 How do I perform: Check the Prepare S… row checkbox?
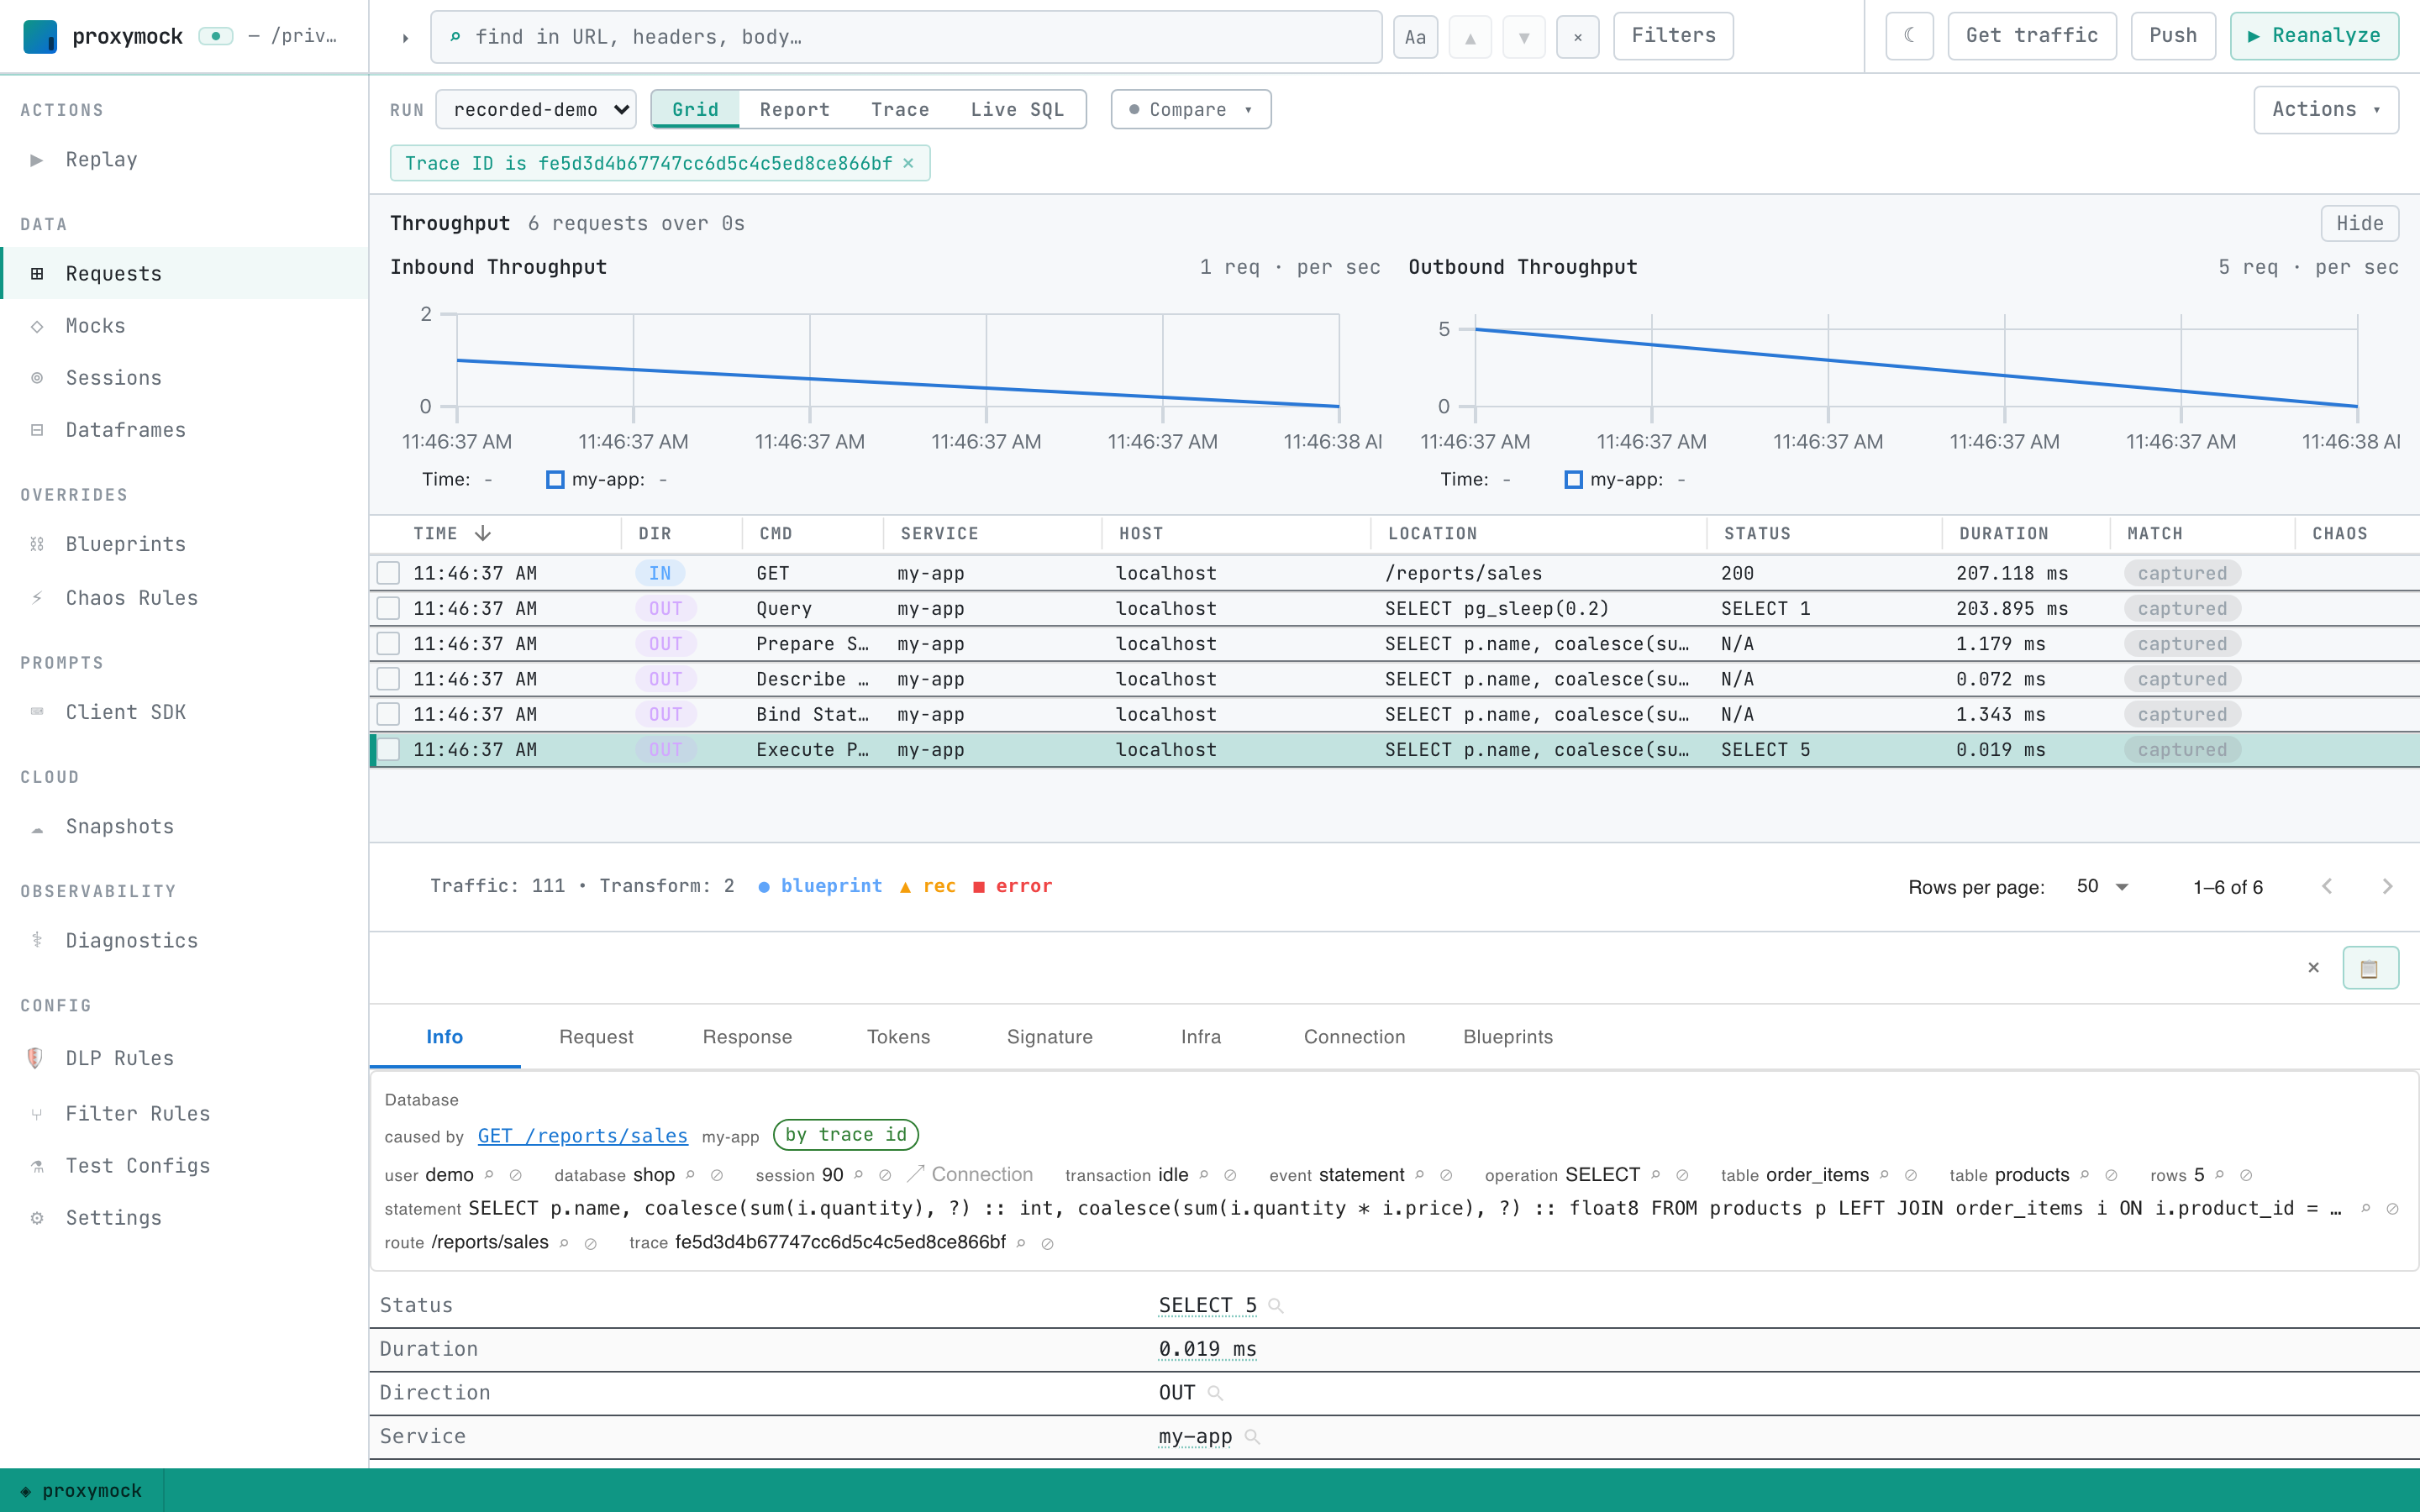point(388,643)
